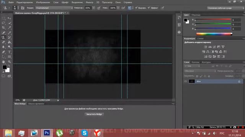This screenshot has height=137, width=245.
Task: Swap foreground and background colors
Action: [x=9, y=66]
